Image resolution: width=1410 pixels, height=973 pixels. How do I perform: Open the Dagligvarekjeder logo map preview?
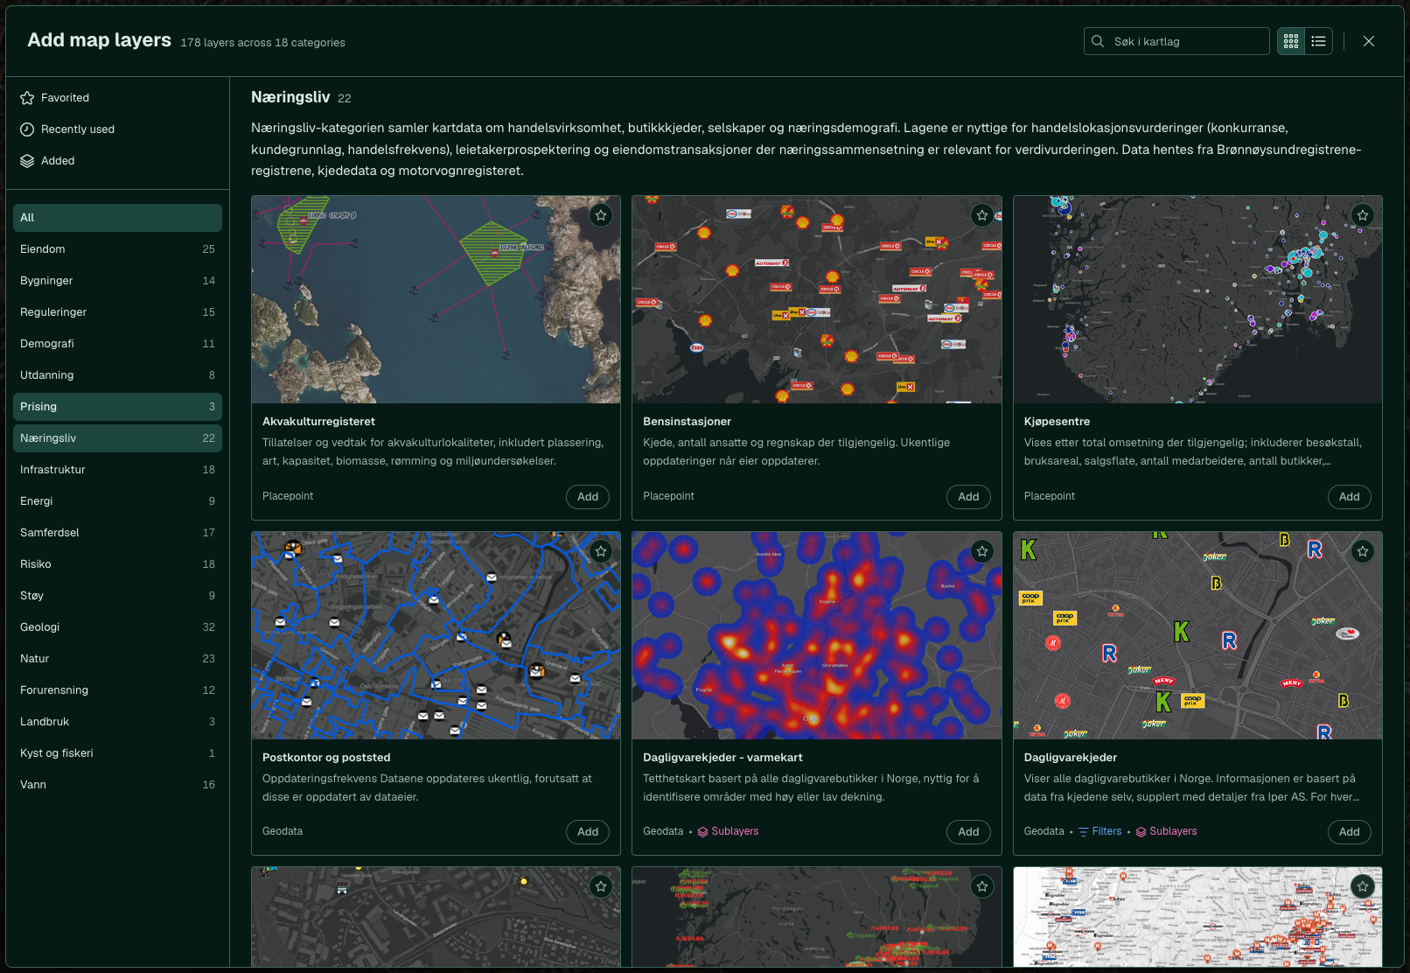[x=1197, y=635]
